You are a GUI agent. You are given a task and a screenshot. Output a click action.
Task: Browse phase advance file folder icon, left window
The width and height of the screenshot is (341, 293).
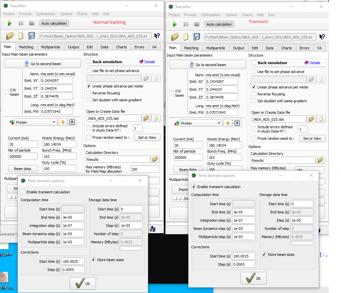(146, 78)
